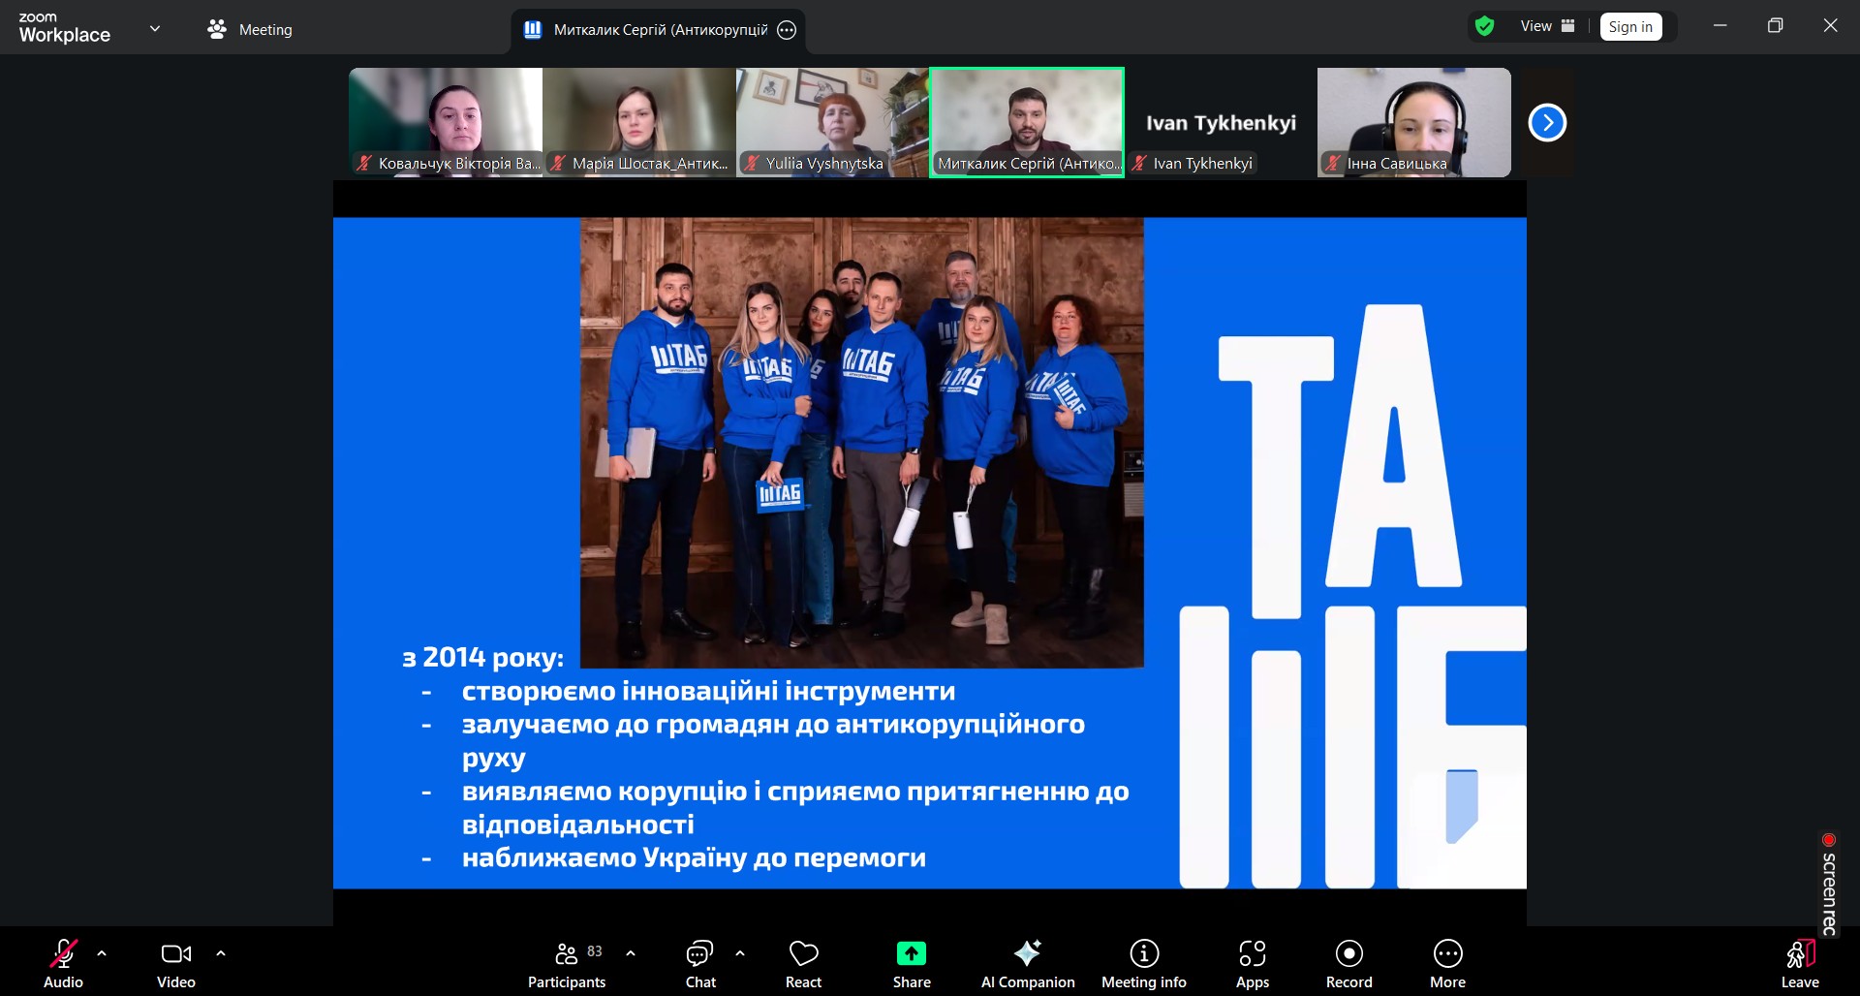The image size is (1860, 996).
Task: Leave the meeting
Action: [1799, 963]
